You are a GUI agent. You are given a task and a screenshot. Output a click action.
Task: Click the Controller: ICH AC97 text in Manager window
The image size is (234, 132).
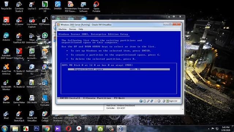[x=116, y=108]
